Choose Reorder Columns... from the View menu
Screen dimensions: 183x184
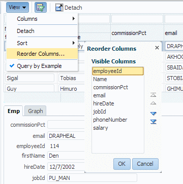click(x=42, y=54)
